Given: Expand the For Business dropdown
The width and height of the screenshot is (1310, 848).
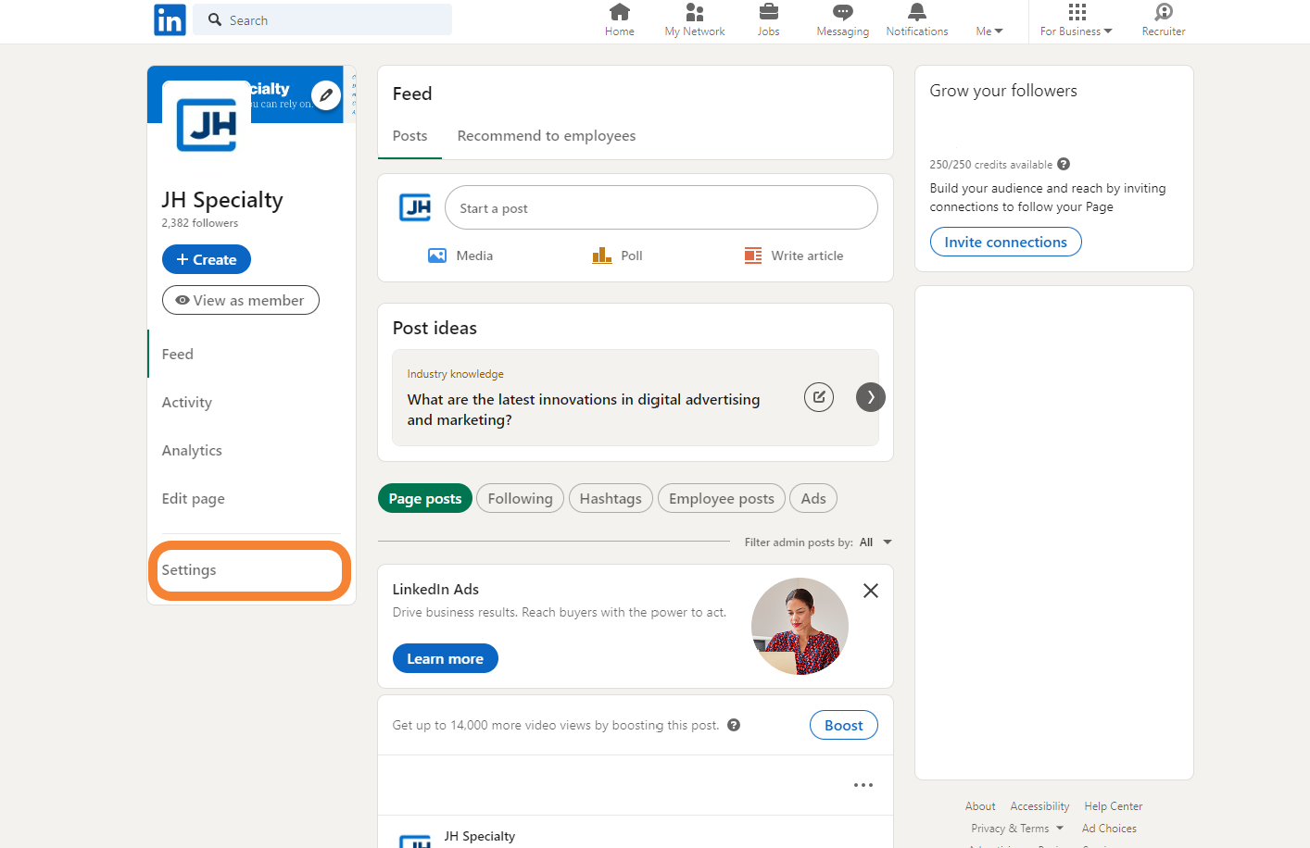Looking at the screenshot, I should [x=1076, y=31].
